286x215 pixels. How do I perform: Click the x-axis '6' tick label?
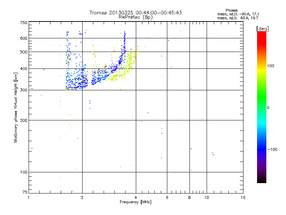tap(167, 197)
